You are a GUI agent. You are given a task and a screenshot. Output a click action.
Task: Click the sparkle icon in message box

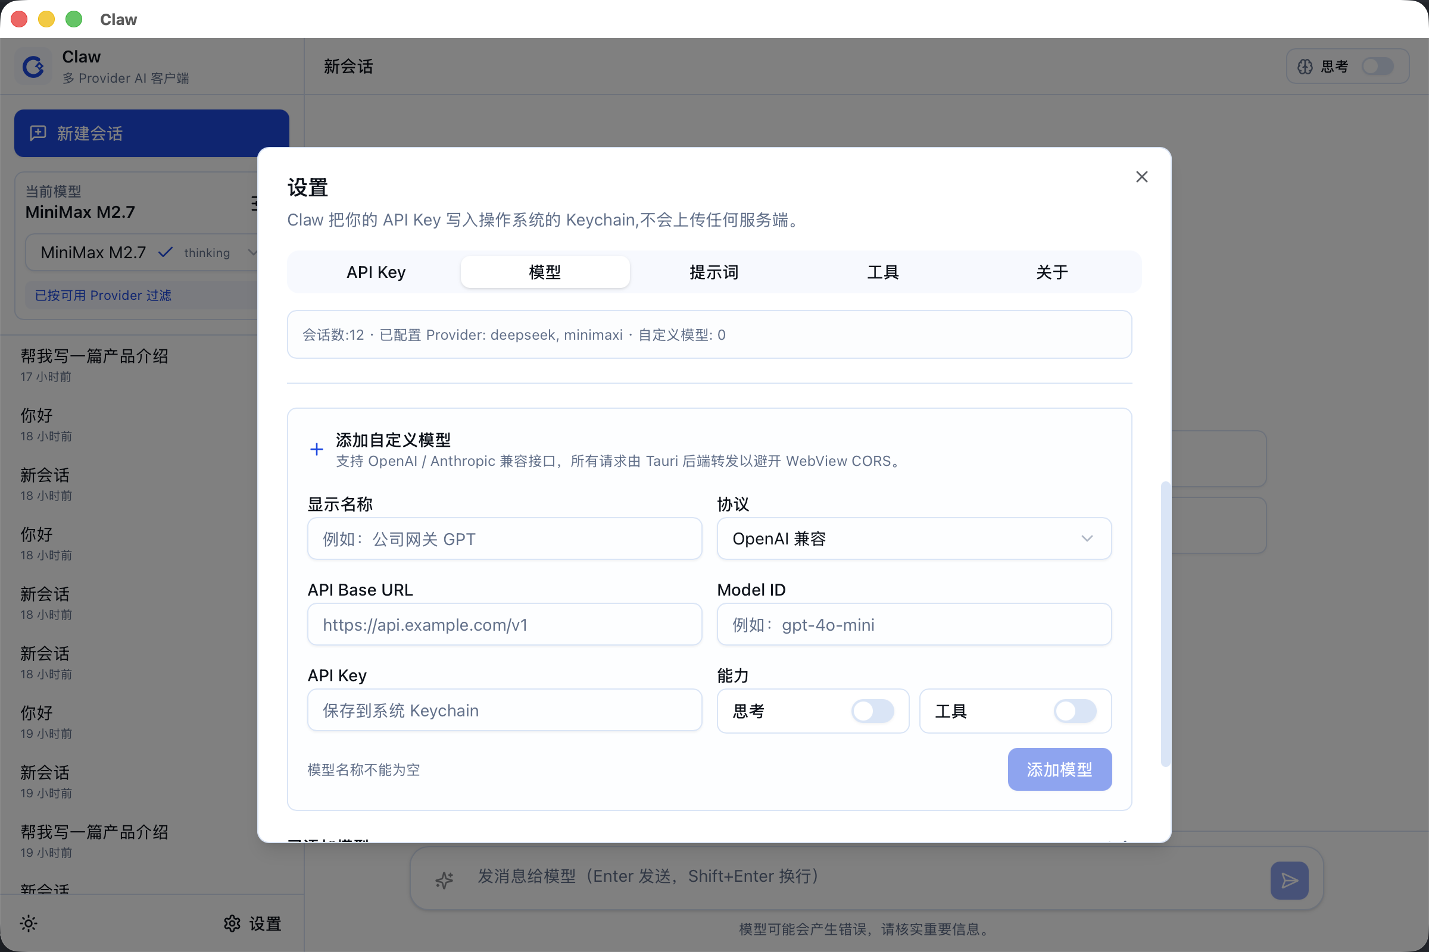(x=444, y=880)
